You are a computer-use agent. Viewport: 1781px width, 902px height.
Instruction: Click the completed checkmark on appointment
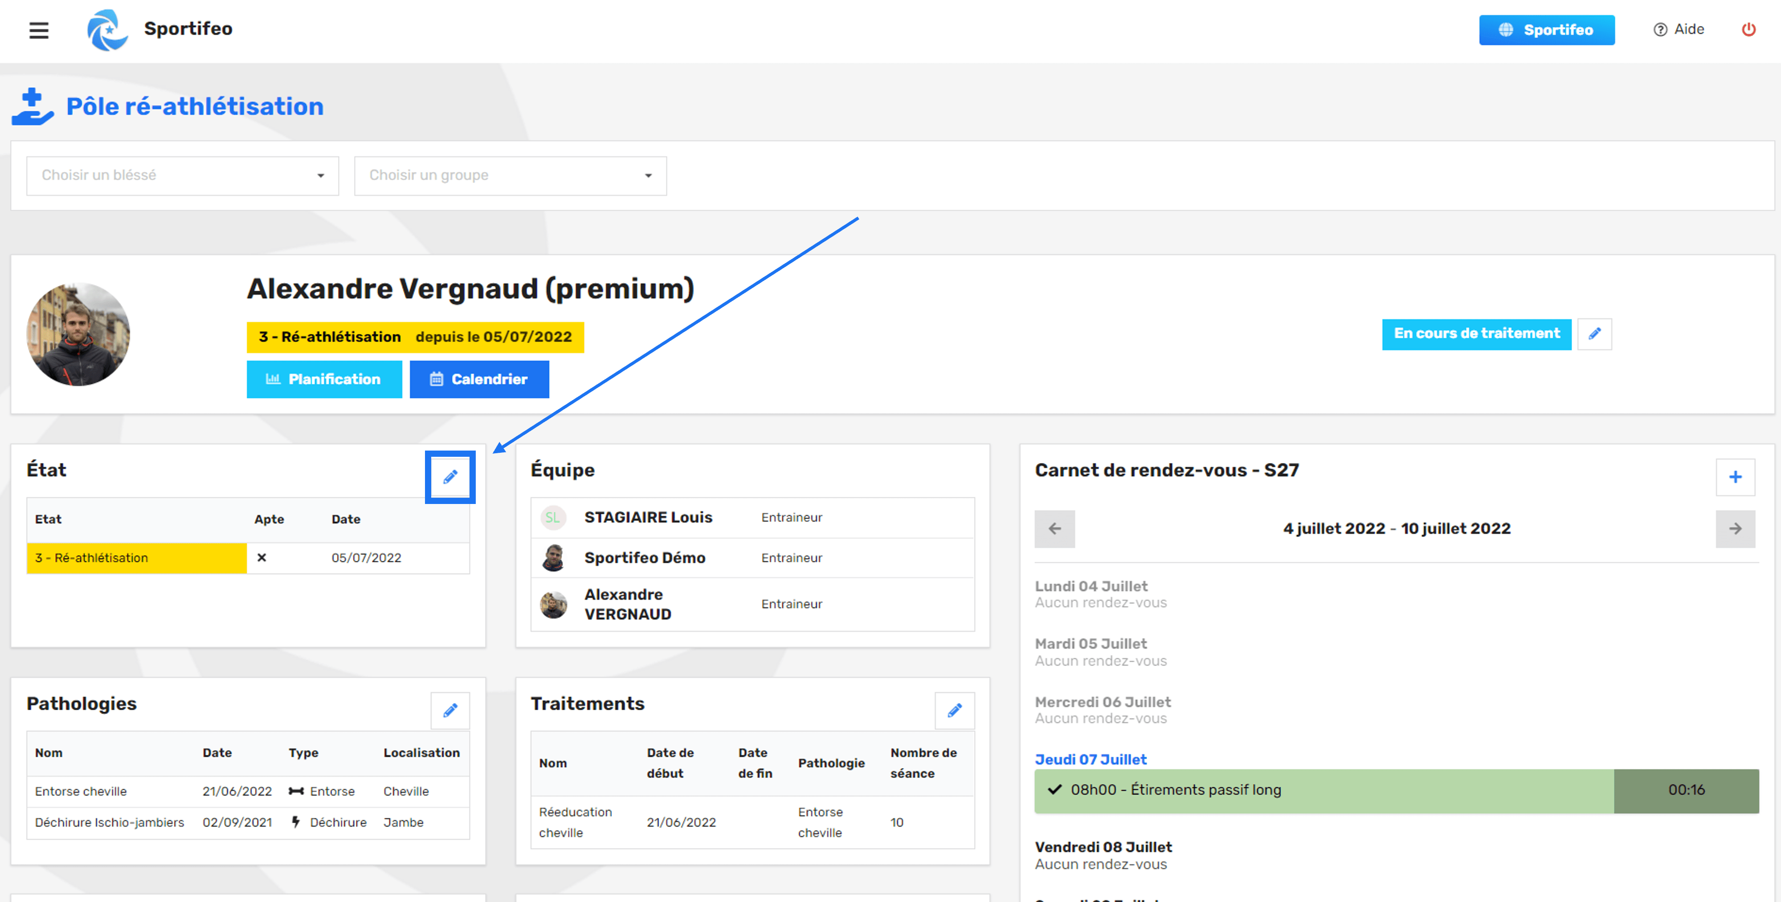pos(1054,789)
